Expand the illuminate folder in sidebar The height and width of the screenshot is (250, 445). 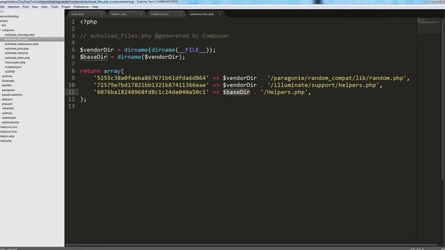(8, 81)
